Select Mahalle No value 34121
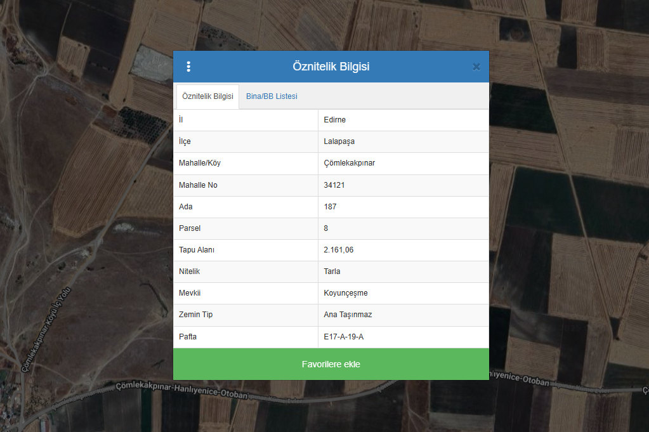 point(334,185)
